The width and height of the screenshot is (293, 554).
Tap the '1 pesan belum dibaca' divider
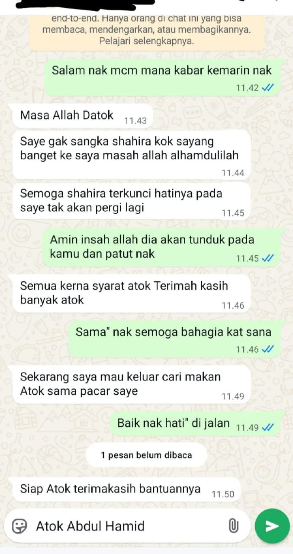[146, 455]
